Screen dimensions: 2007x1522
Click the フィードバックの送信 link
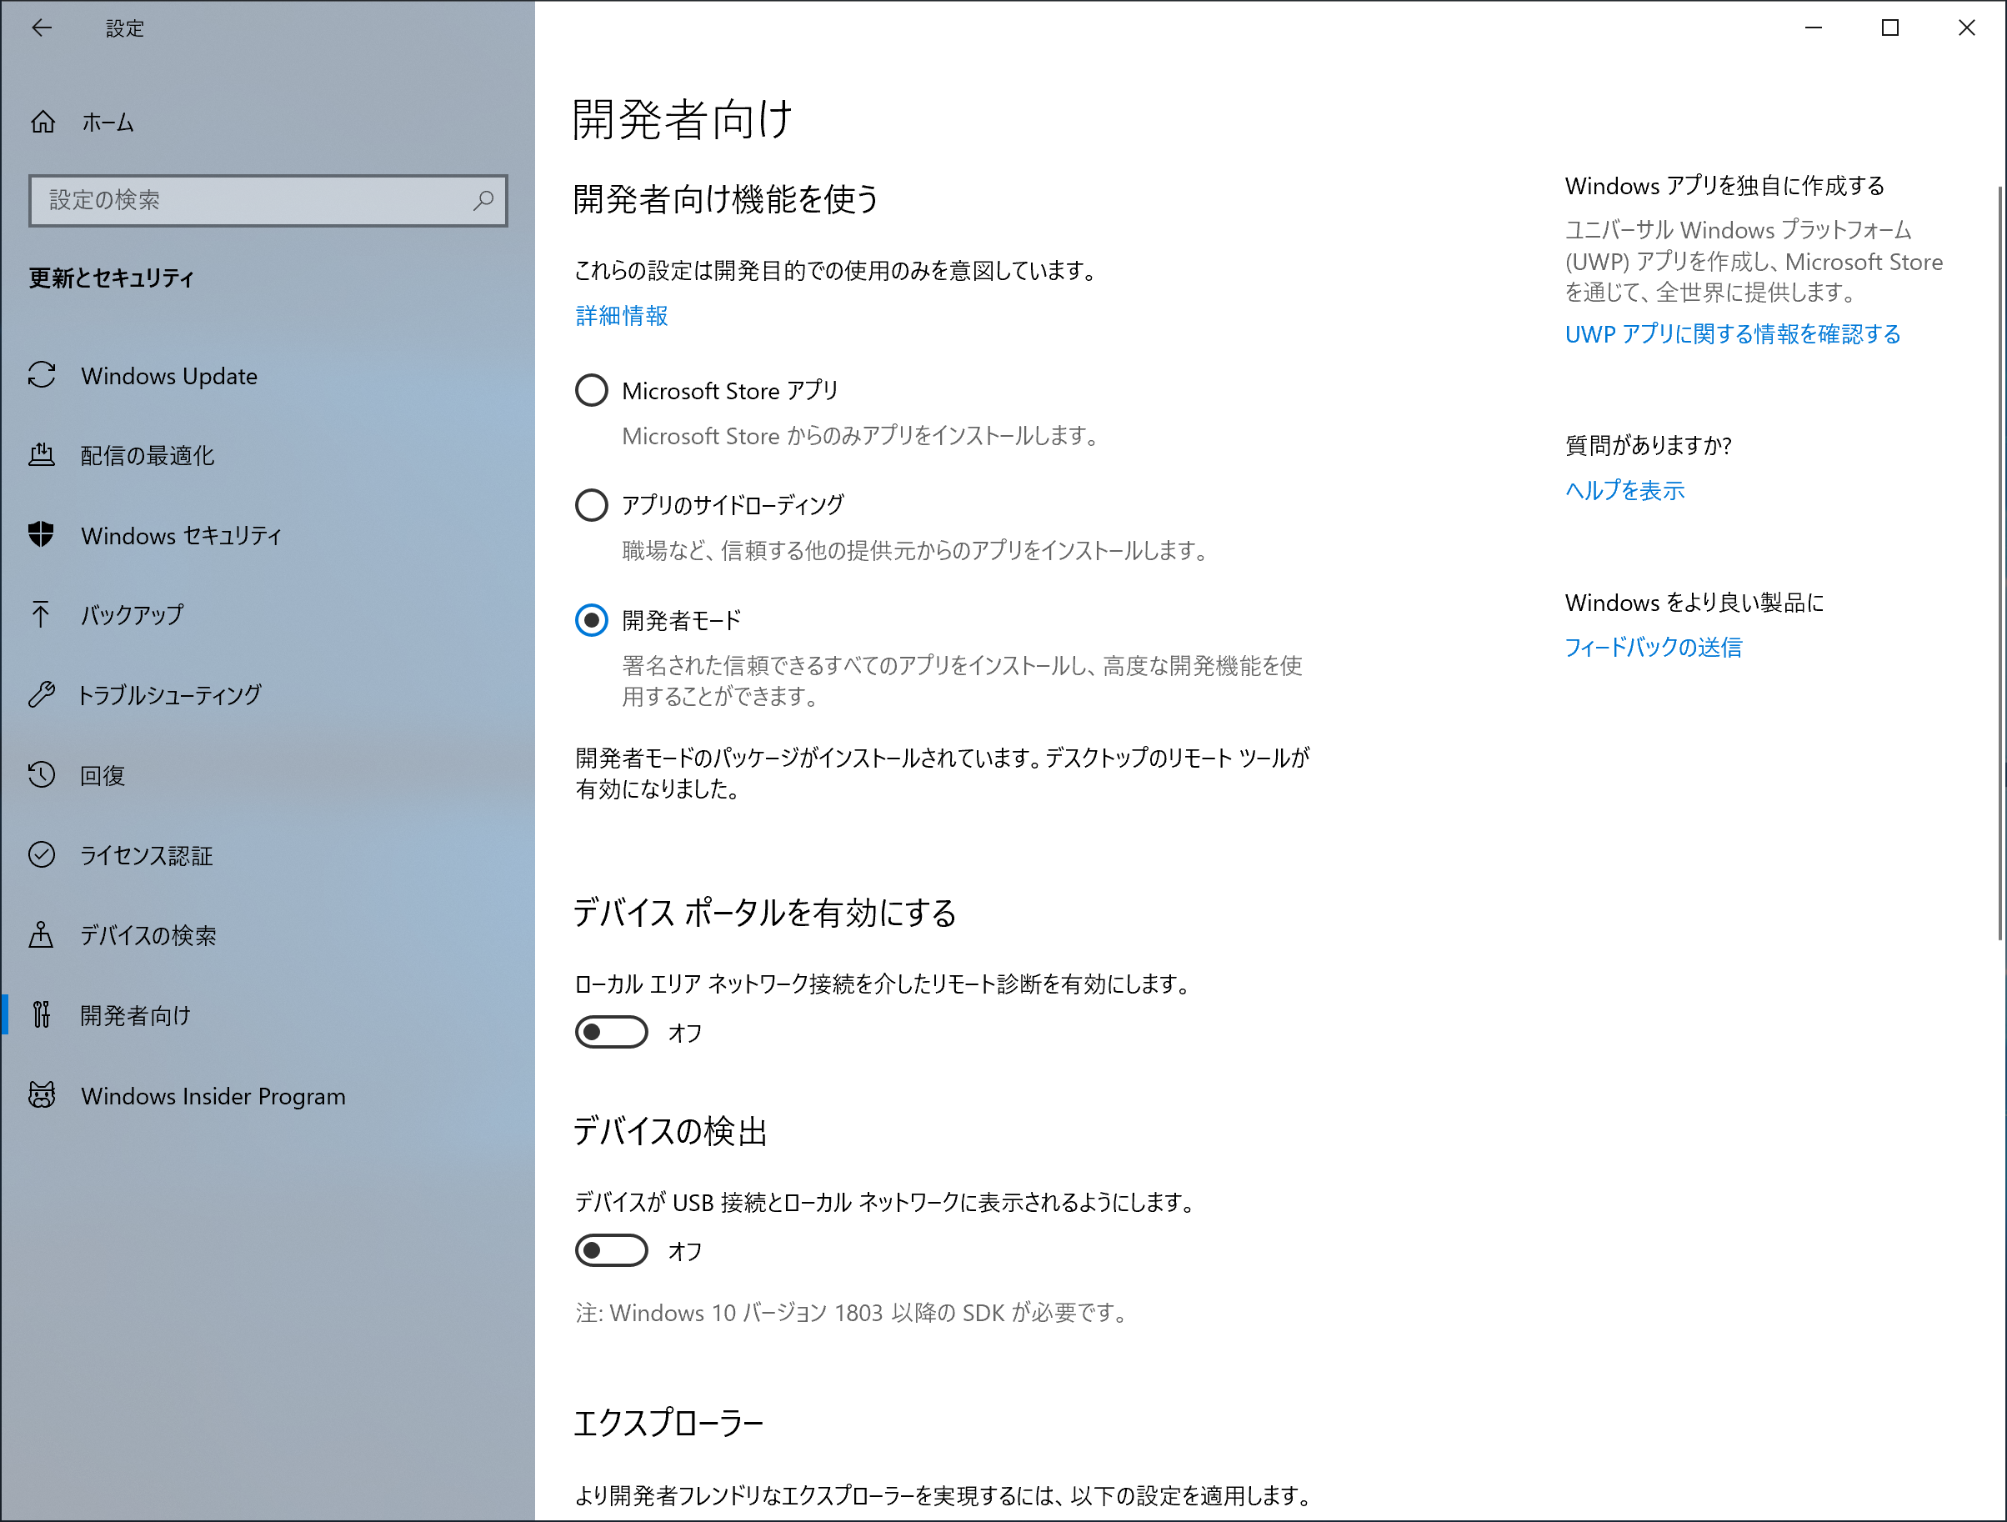1653,647
